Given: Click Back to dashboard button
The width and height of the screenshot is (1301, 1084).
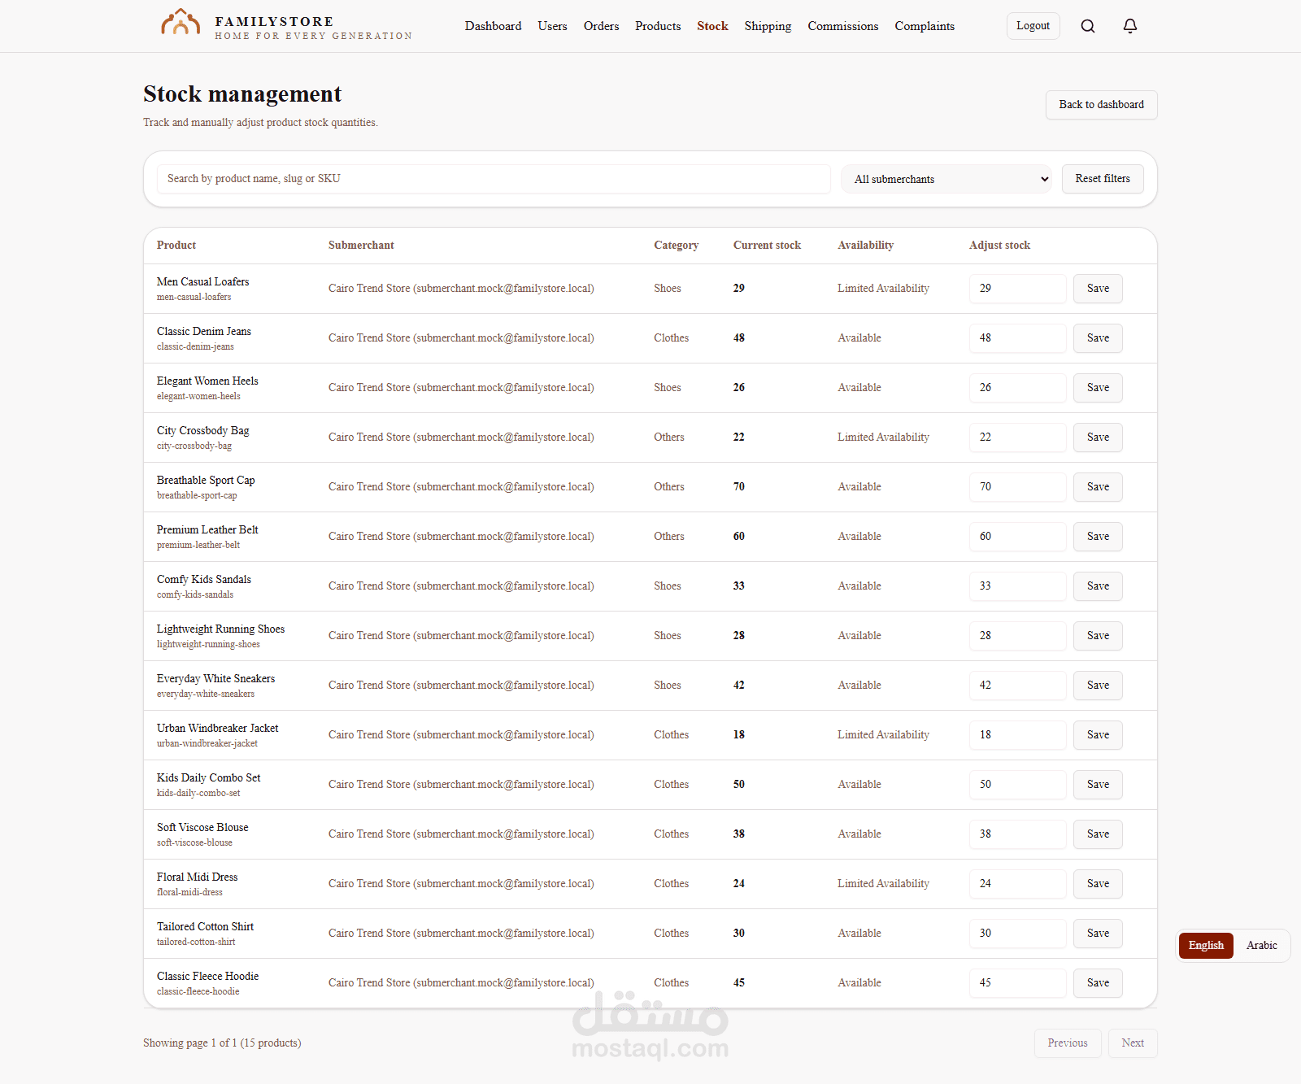Looking at the screenshot, I should coord(1101,105).
